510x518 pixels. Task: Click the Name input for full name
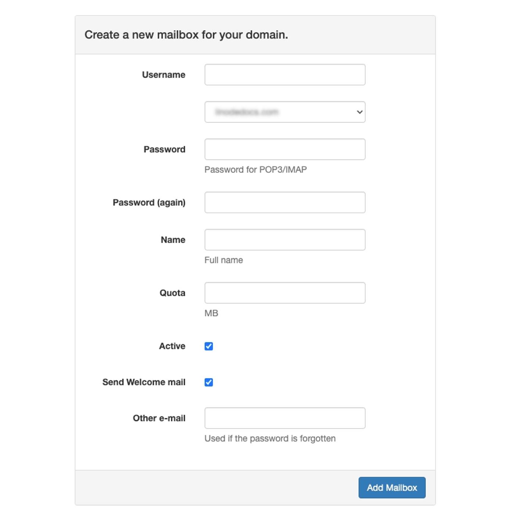coord(284,240)
